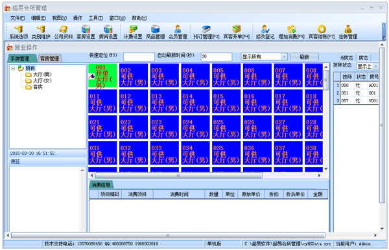389x250 pixels.
Task: Click 宾客开单[F4] guest check-in icon
Action: pos(237,29)
